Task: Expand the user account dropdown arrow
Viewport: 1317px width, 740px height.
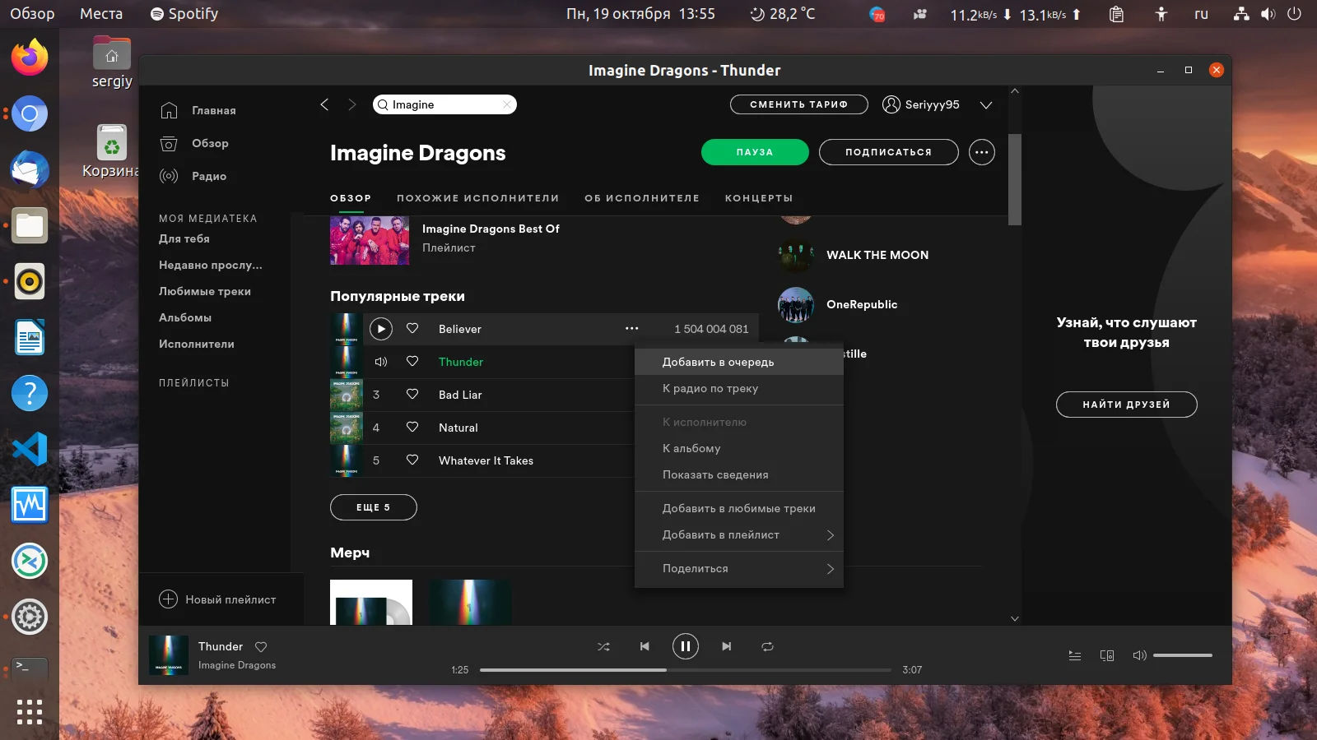Action: pos(985,105)
